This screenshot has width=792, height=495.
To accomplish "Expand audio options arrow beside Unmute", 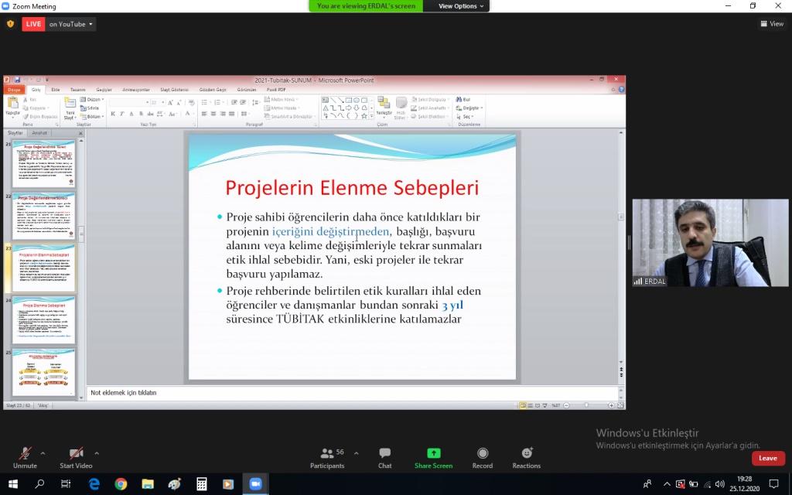I will pyautogui.click(x=43, y=452).
